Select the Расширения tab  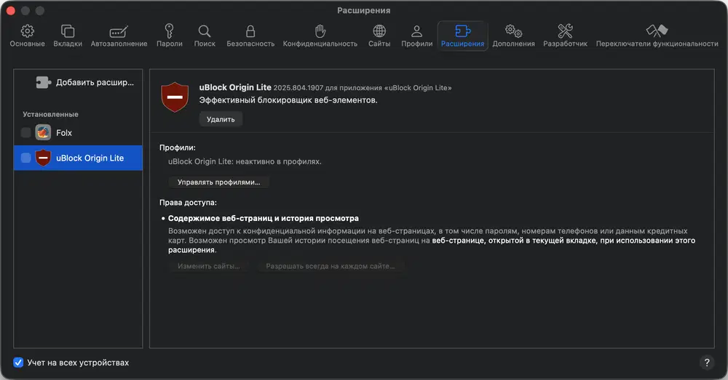pyautogui.click(x=462, y=36)
